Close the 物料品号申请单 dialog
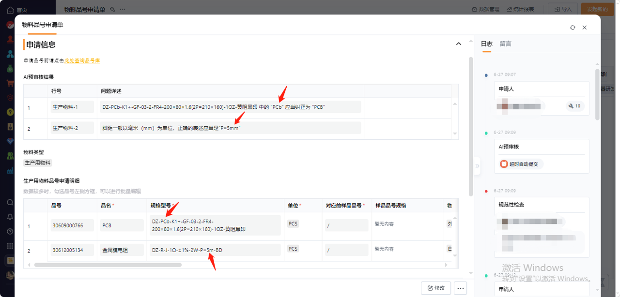The height and width of the screenshot is (297, 620). tap(585, 28)
